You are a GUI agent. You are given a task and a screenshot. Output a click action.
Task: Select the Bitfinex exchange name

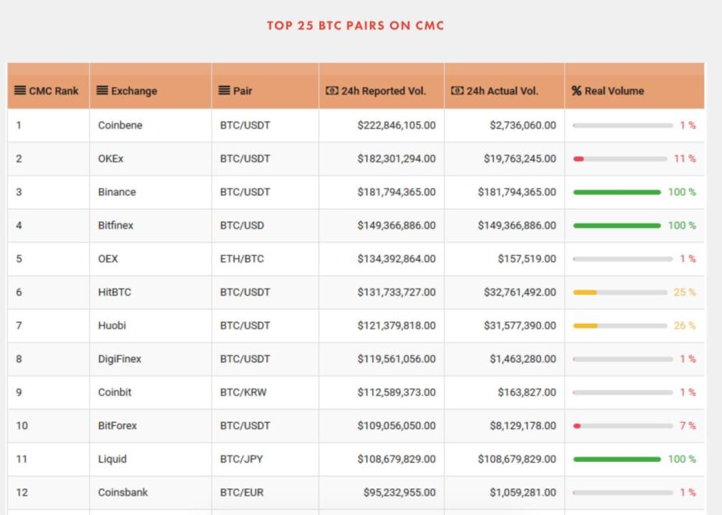click(116, 226)
